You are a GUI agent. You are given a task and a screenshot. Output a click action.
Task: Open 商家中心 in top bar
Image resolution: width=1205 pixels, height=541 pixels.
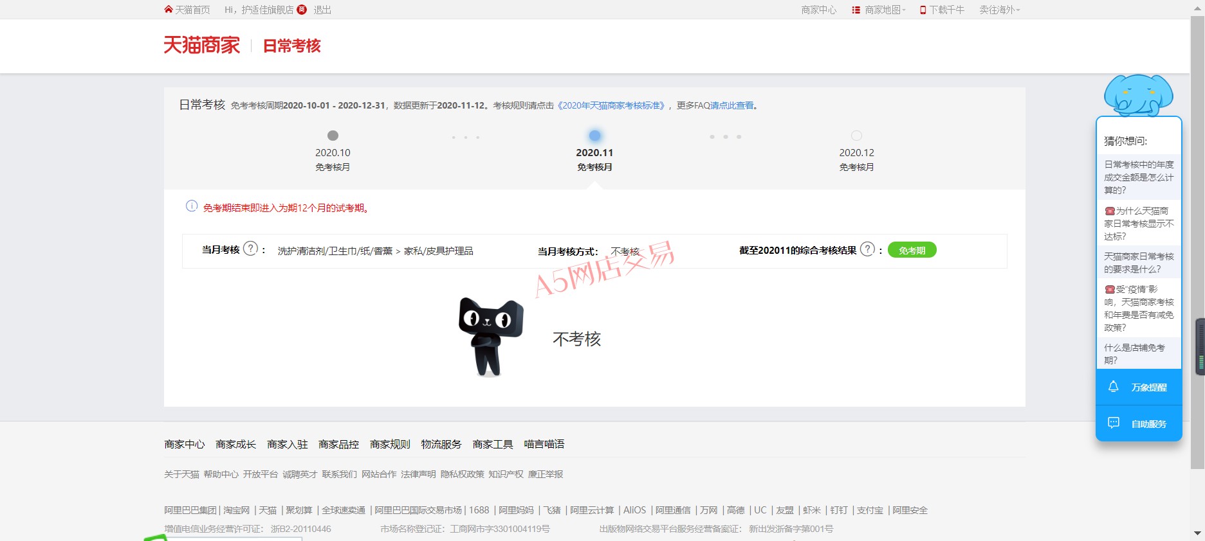coord(818,10)
